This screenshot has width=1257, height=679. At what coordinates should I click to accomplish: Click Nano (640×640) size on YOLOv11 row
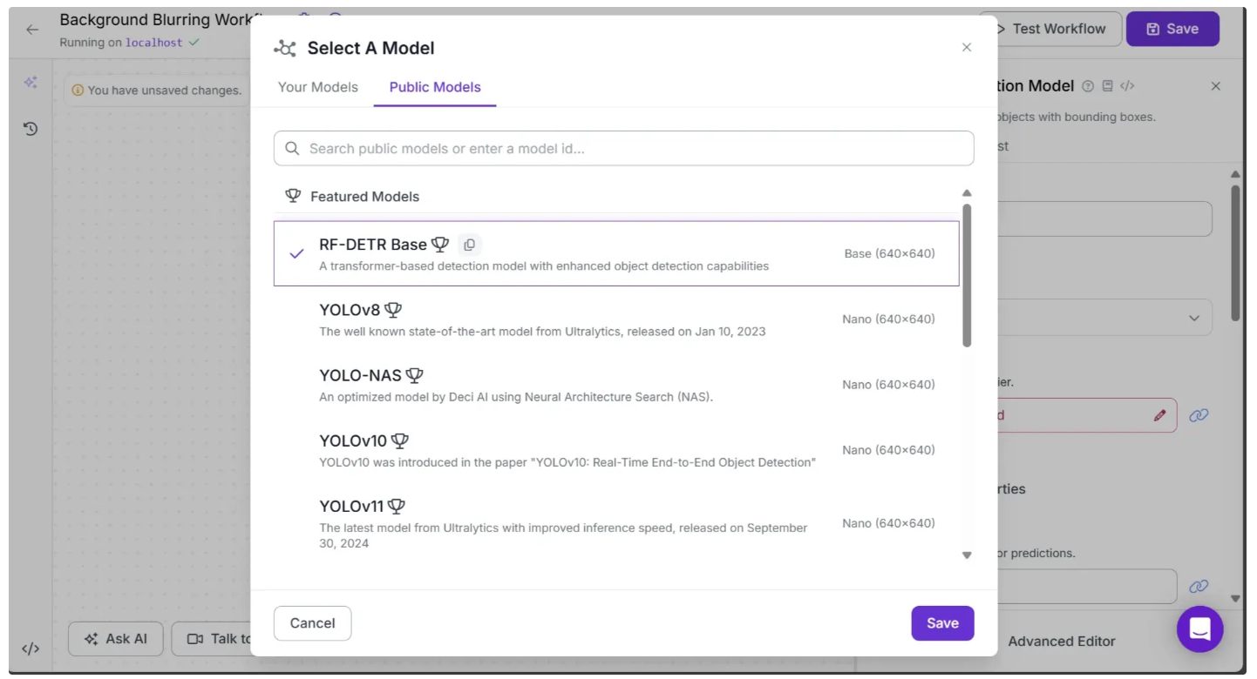pyautogui.click(x=888, y=522)
